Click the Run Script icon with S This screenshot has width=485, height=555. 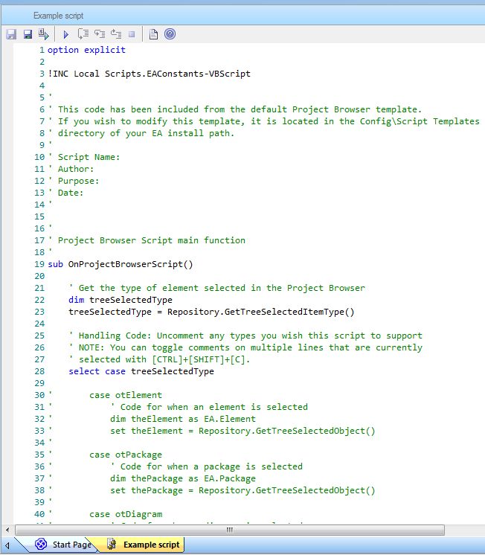[x=44, y=34]
